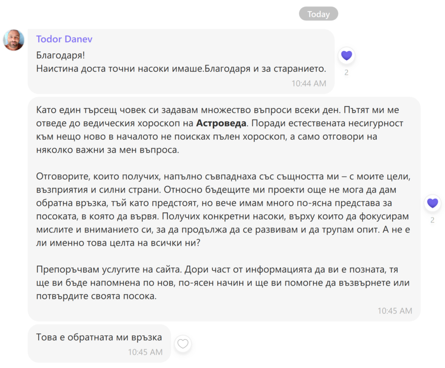This screenshot has width=445, height=368.
Task: Like the "Това е обратната ми връзка" message
Action: coord(183,344)
